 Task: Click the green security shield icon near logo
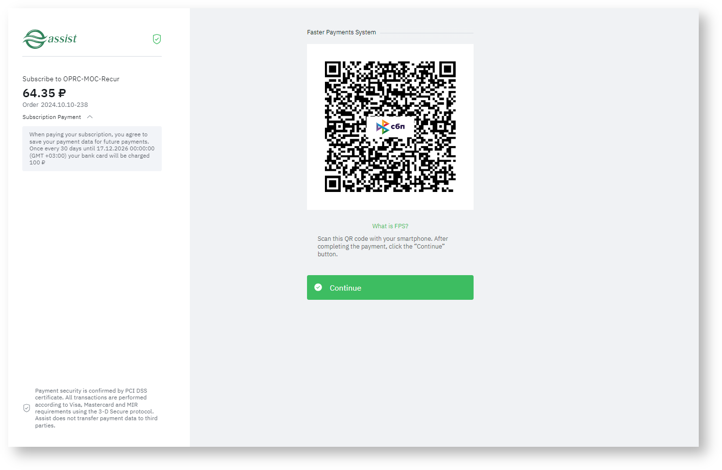click(157, 39)
